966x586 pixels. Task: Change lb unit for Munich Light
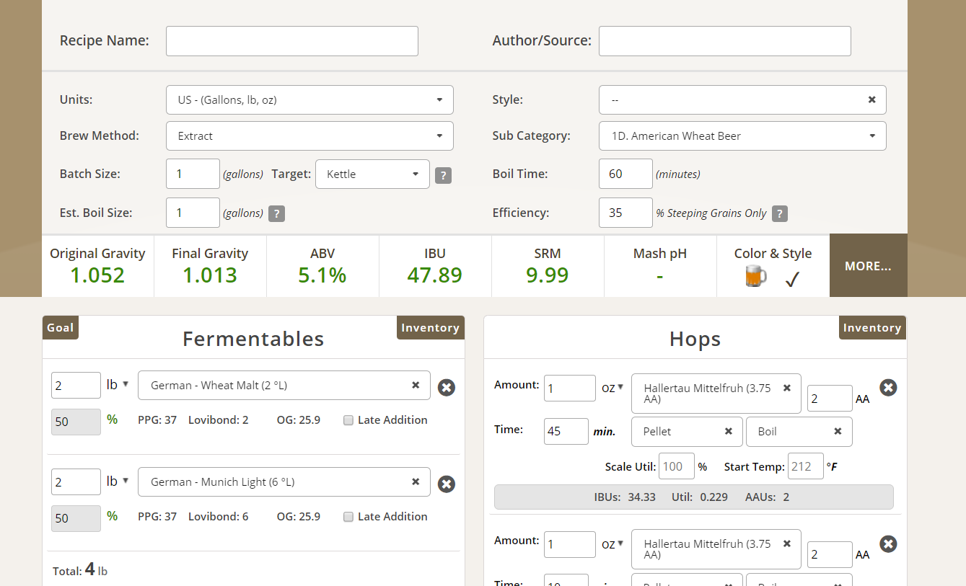[x=118, y=481]
